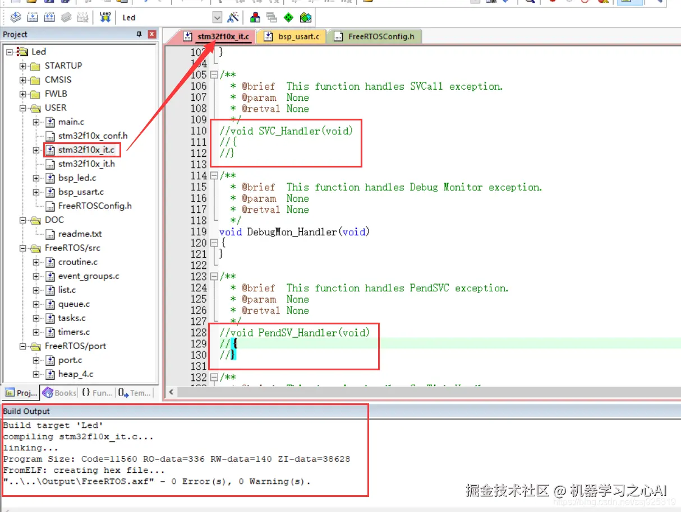Expand bsp_led.c dependencies in tree
This screenshot has height=512, width=681.
(36, 178)
